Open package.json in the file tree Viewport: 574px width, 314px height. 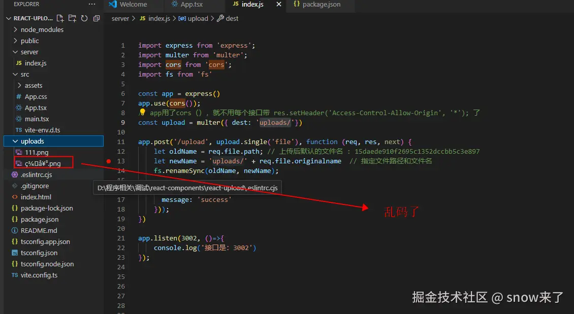coord(40,219)
